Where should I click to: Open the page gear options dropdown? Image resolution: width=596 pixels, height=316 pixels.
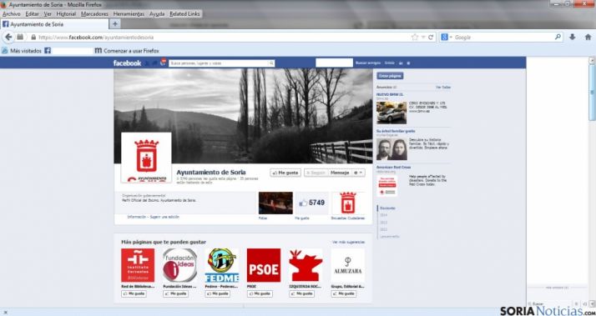[x=358, y=173]
